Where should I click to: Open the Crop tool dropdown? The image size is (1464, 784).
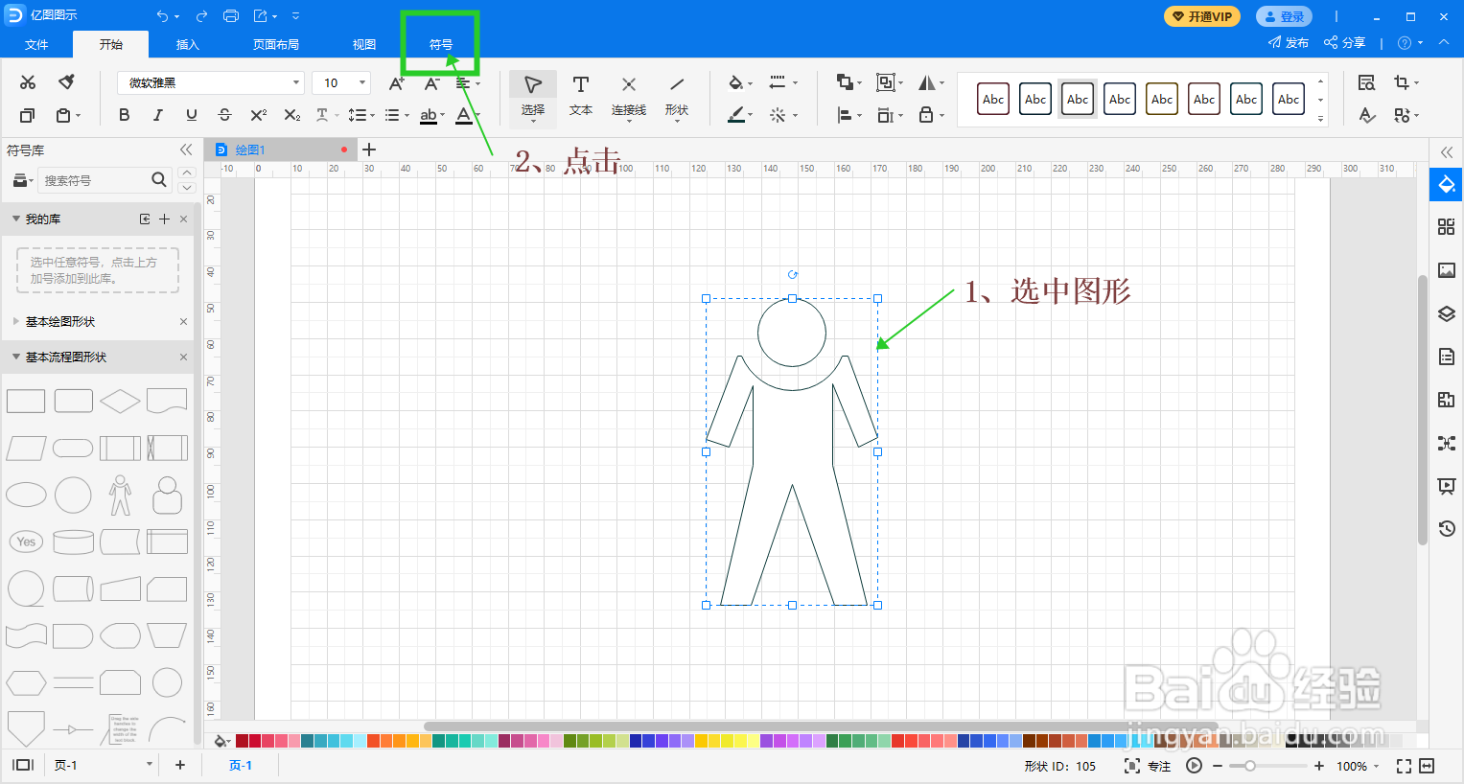pyautogui.click(x=1406, y=82)
